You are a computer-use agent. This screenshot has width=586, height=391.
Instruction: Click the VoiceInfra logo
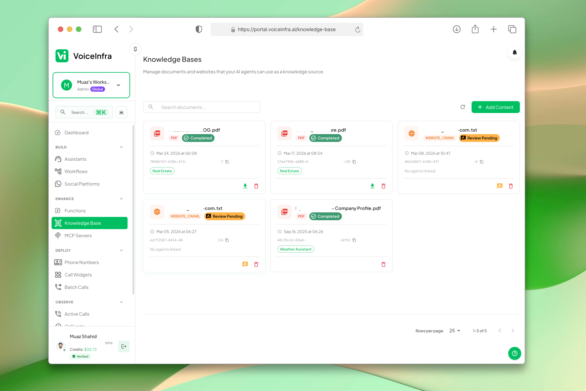coord(84,56)
